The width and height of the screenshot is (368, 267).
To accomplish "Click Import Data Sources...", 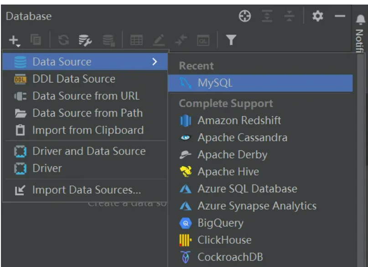I will (85, 190).
